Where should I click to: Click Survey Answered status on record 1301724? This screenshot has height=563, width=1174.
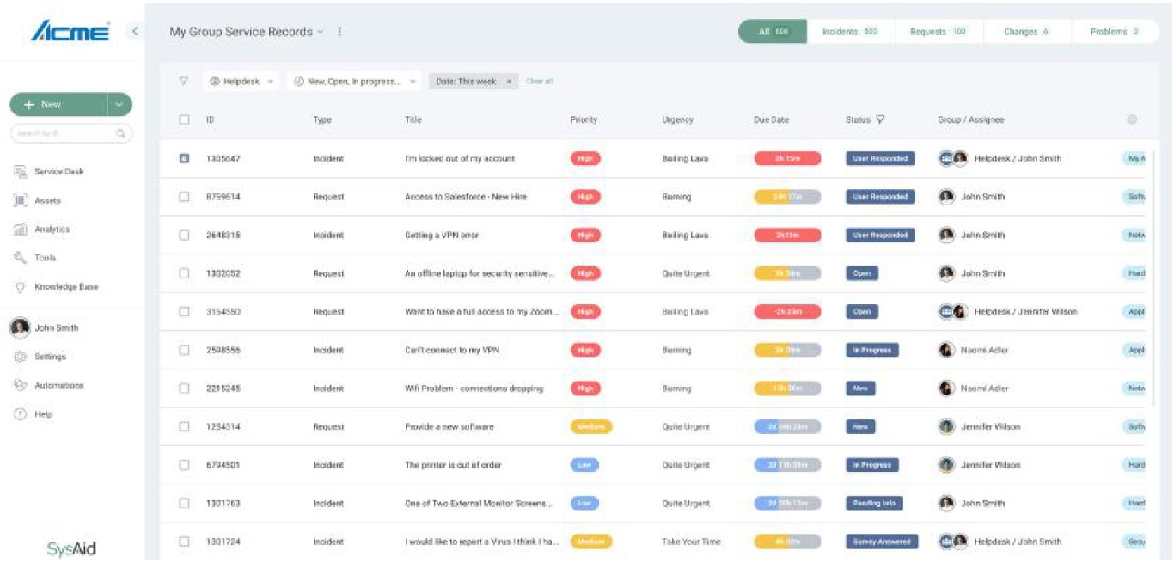[882, 542]
